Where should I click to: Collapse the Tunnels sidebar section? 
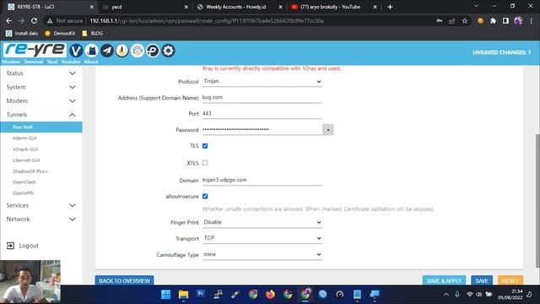(41, 115)
